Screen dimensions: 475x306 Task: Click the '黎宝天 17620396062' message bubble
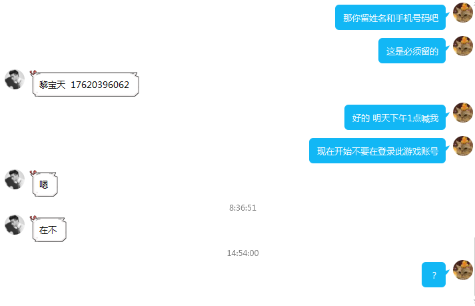[x=85, y=85]
